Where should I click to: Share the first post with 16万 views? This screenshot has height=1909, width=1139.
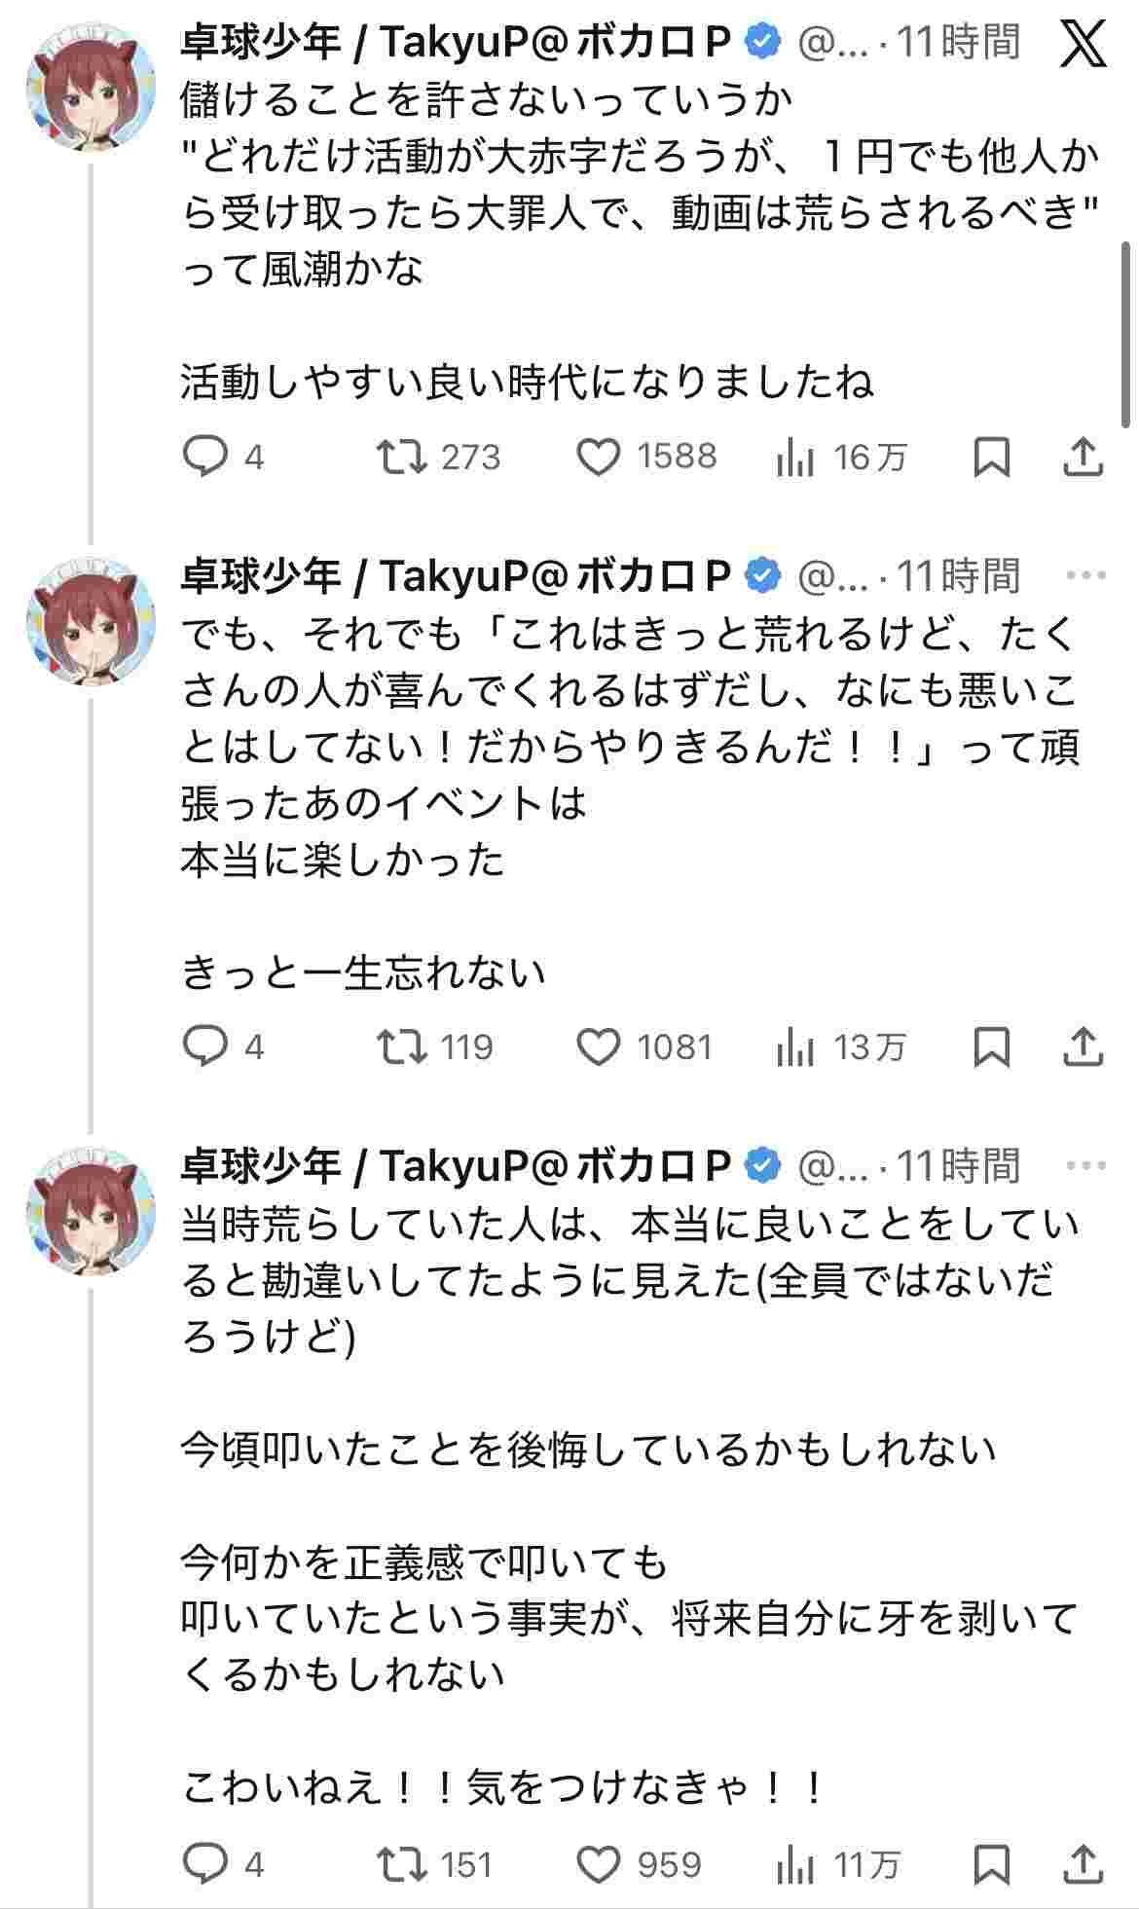point(1082,457)
